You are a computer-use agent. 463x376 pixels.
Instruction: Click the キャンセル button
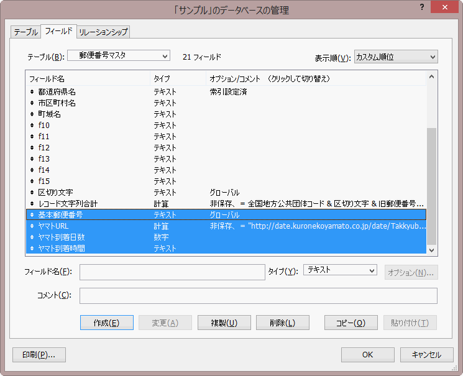coord(427,355)
